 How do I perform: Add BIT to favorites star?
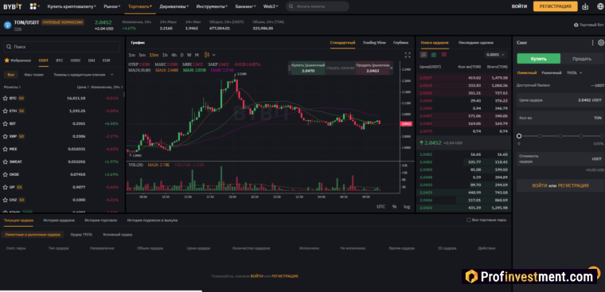[x=6, y=124]
